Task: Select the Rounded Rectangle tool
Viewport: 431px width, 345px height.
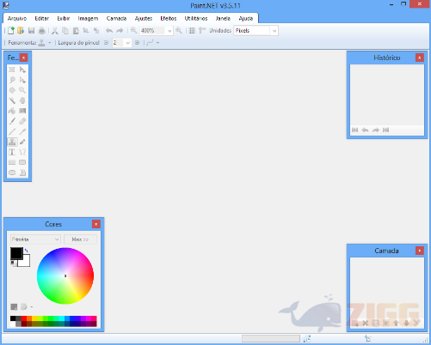Action: coord(22,162)
